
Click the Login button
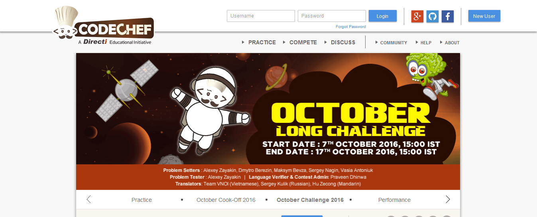click(382, 16)
